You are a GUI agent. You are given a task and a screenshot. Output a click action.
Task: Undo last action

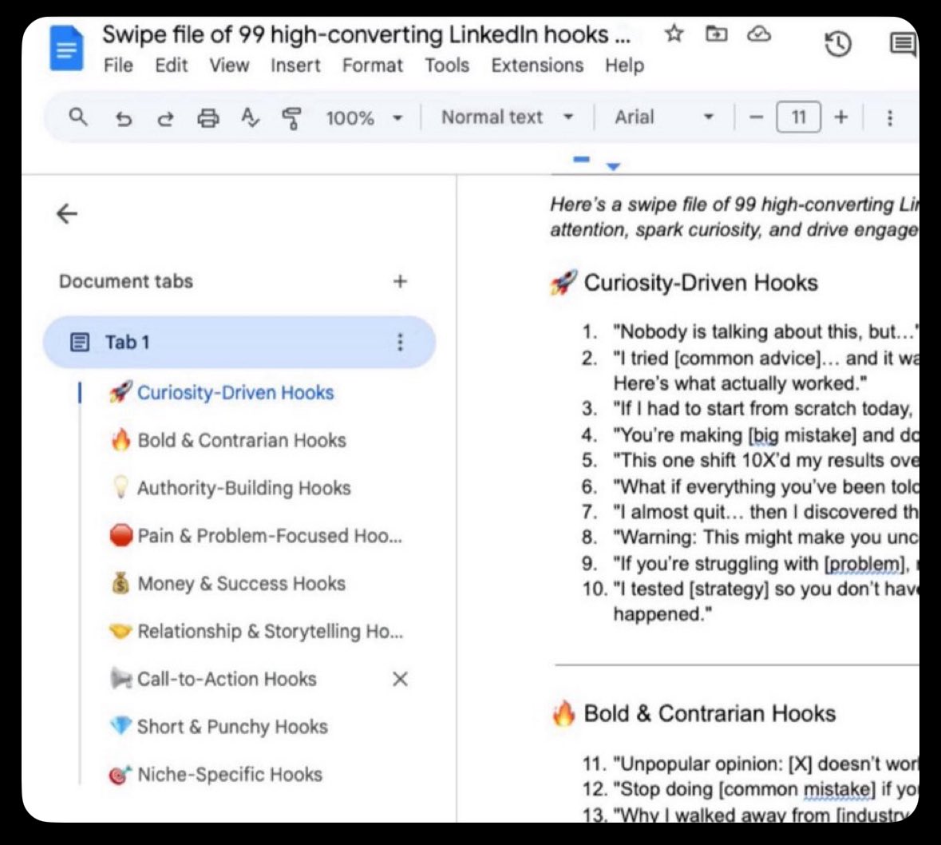tap(123, 118)
